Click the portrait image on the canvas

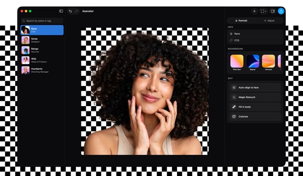145,91
